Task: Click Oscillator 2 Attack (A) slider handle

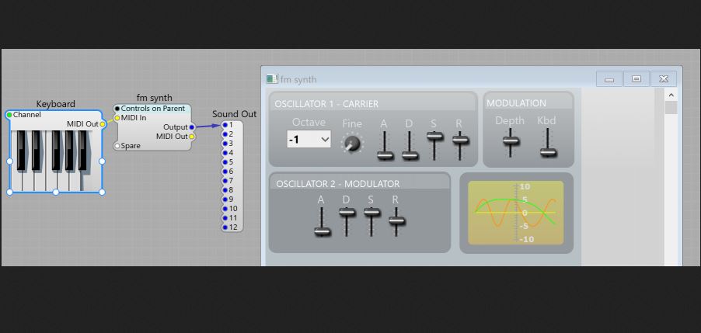Action: (322, 231)
